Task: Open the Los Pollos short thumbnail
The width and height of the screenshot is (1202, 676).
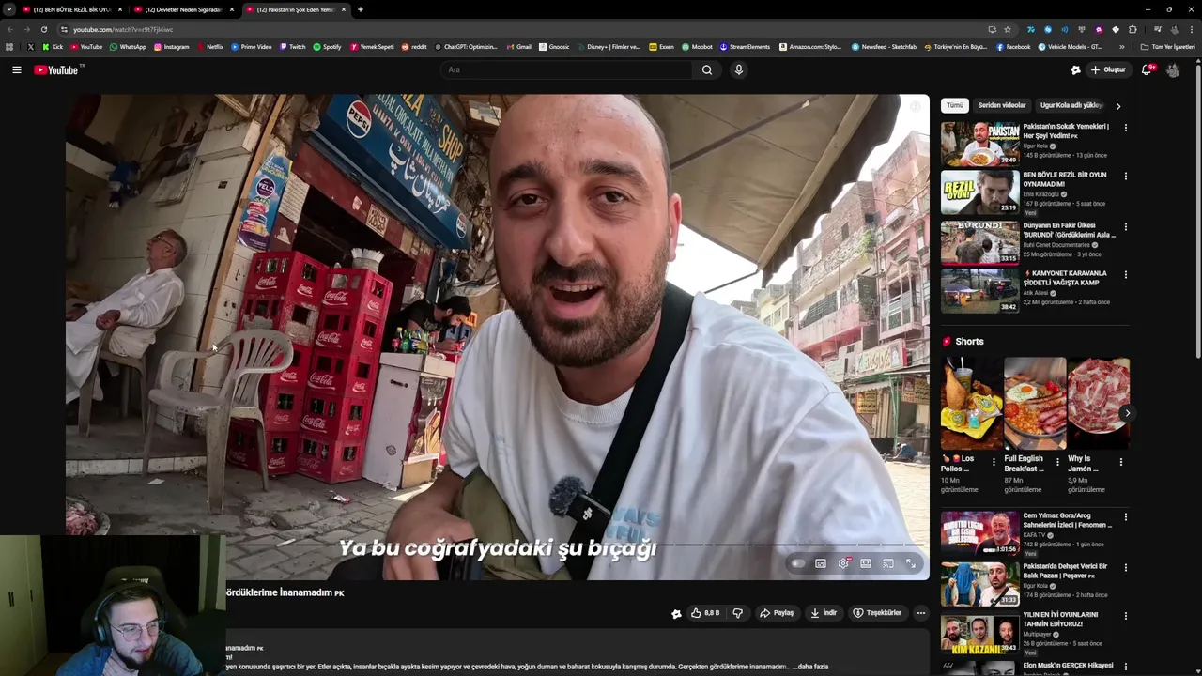Action: tap(971, 404)
